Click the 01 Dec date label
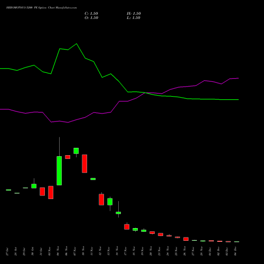 pyautogui.click(x=210, y=251)
